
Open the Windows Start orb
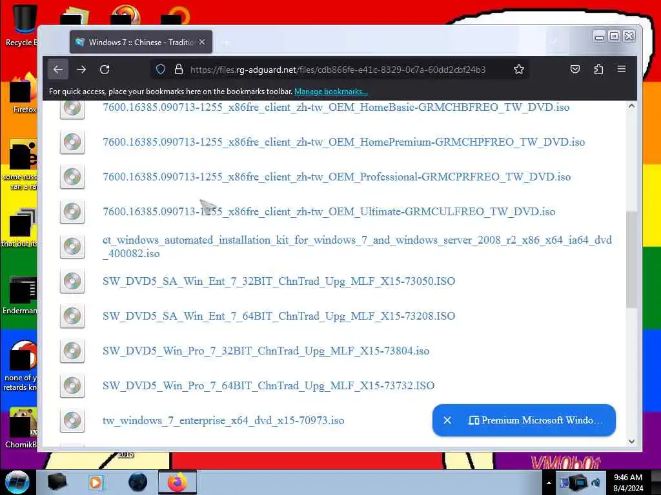[17, 482]
